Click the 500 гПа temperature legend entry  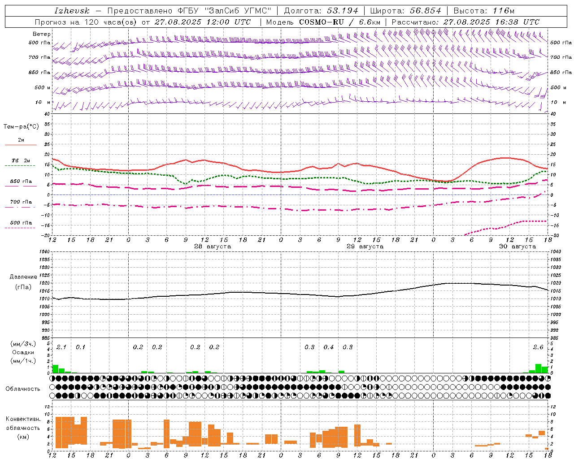click(21, 223)
